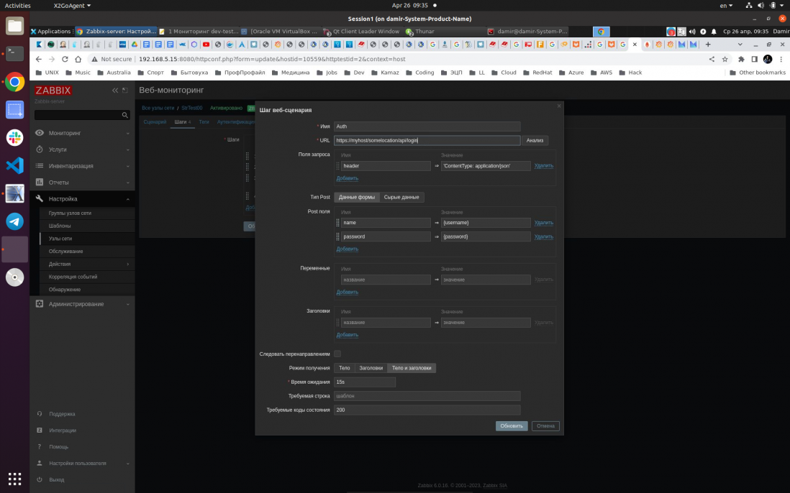This screenshot has width=790, height=493.
Task: Open Telegram from the Ubuntu dock
Action: coord(15,221)
